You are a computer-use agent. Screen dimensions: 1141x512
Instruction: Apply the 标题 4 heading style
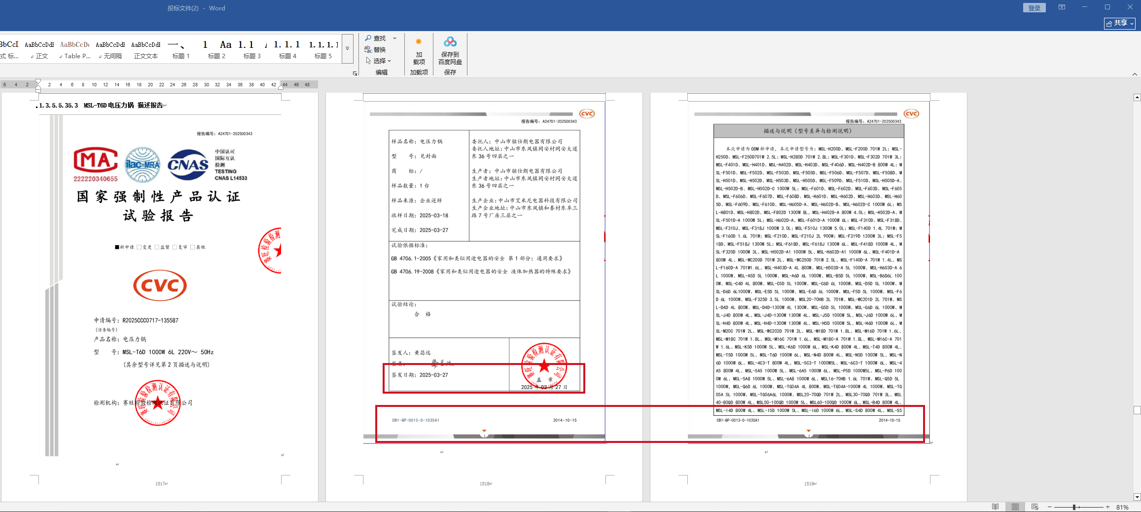pyautogui.click(x=287, y=49)
